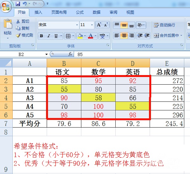190x174 pixels.
Task: Select column E header
Action: point(167,63)
